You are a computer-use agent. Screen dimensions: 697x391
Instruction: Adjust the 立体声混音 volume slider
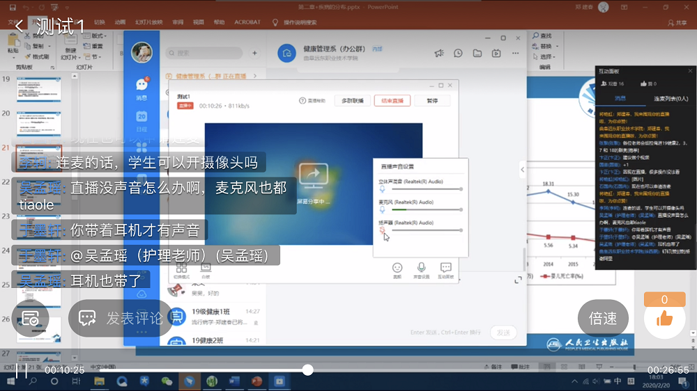point(427,189)
